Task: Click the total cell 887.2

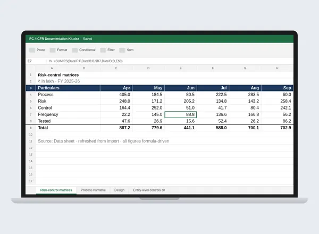Action: tap(116, 128)
